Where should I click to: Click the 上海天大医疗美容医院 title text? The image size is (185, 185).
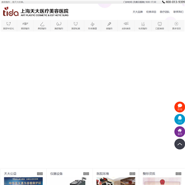pos(44,11)
